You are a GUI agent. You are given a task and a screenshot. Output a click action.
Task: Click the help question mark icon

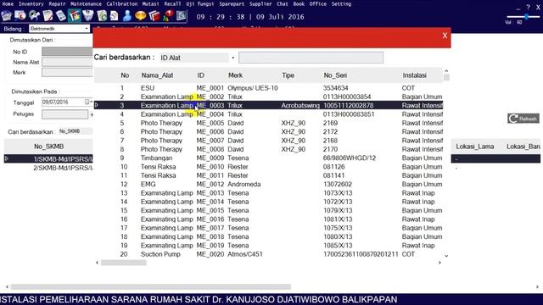pos(528,8)
